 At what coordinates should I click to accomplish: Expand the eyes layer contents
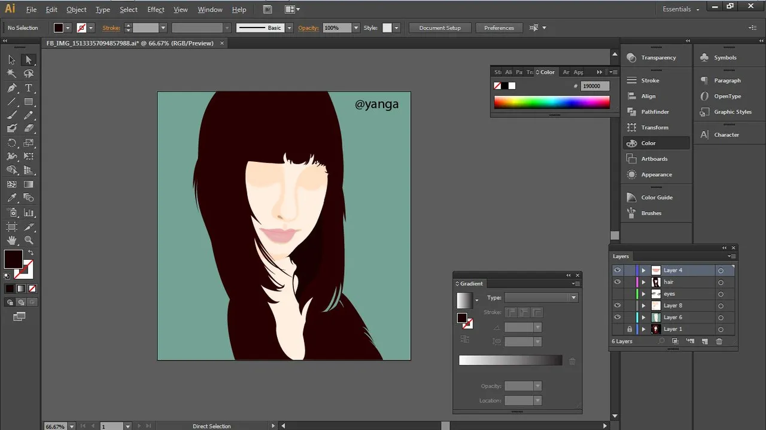click(644, 294)
